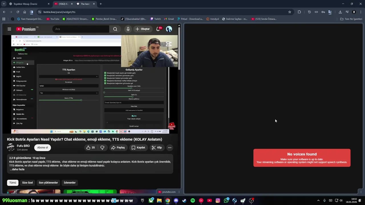The height and width of the screenshot is (205, 365).
Task: Open the 18:02 clock and date
Action: click(x=351, y=200)
